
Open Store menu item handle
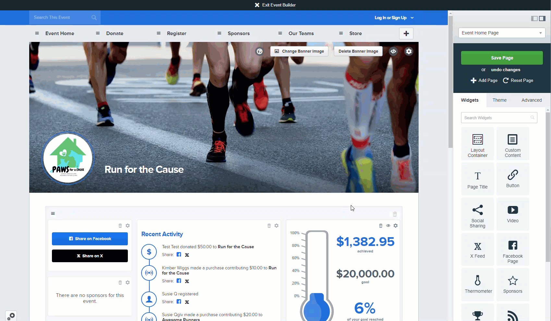[x=341, y=33]
